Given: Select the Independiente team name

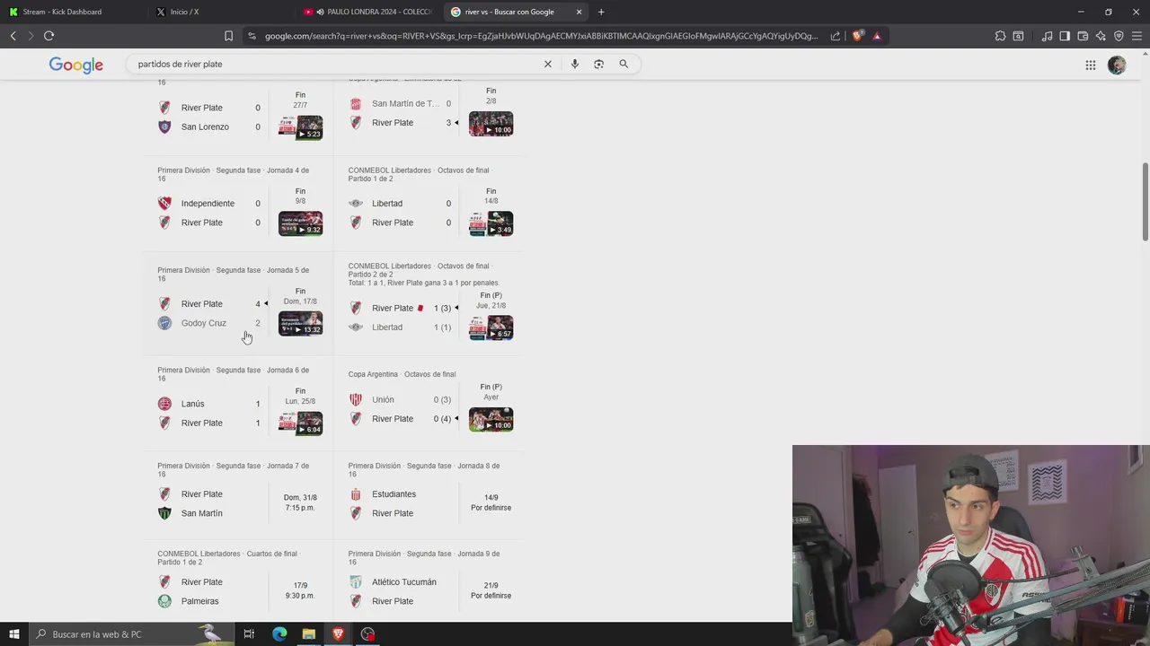Looking at the screenshot, I should click(208, 204).
